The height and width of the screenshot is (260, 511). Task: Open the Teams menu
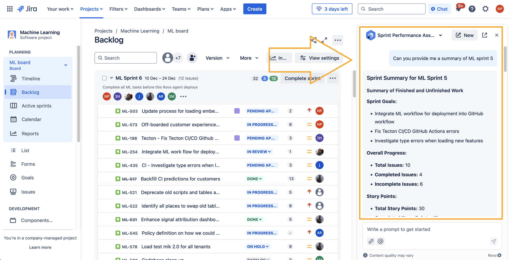(181, 9)
